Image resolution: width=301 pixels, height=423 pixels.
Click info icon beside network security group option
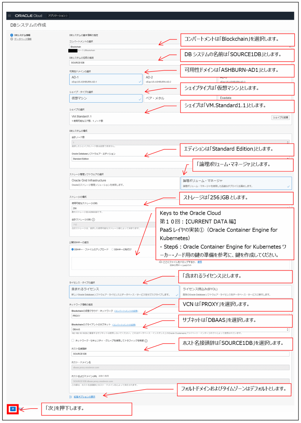point(146,341)
